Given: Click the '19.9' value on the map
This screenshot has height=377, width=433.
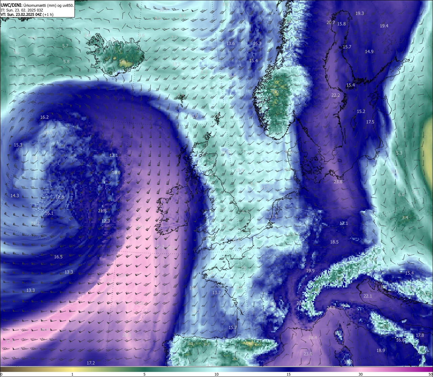Looking at the screenshot, I should pos(310,271).
